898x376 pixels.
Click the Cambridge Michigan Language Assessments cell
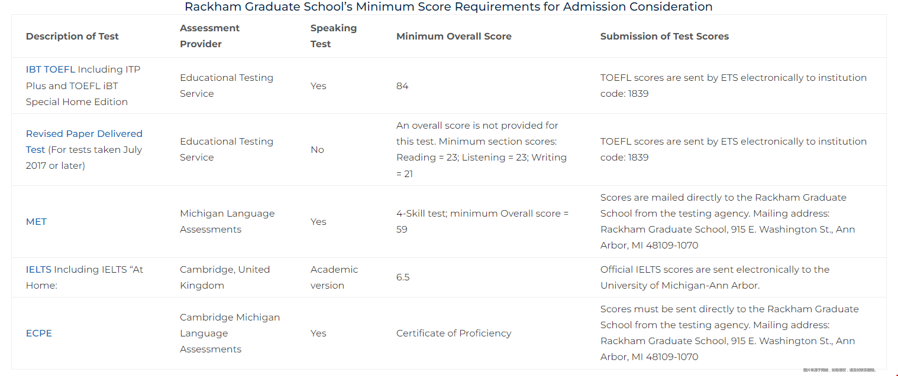pyautogui.click(x=230, y=334)
